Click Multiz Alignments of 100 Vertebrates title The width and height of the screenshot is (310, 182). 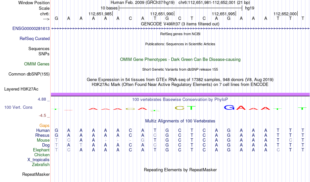(x=180, y=121)
